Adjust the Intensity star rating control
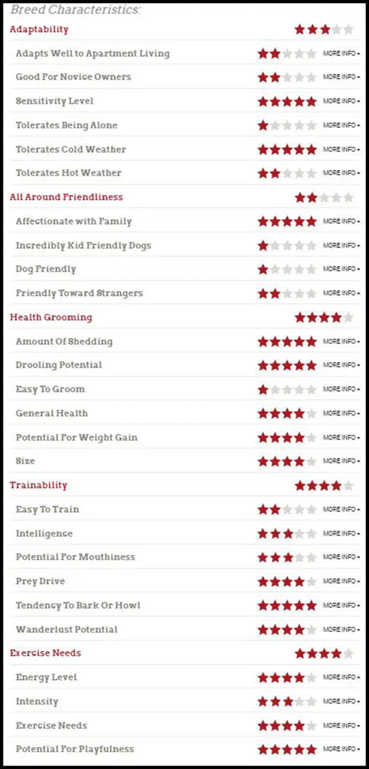Viewport: 369px width, 769px height. coord(286,701)
